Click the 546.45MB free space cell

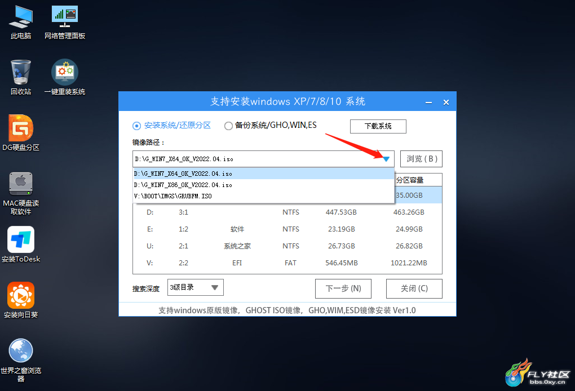(x=342, y=263)
